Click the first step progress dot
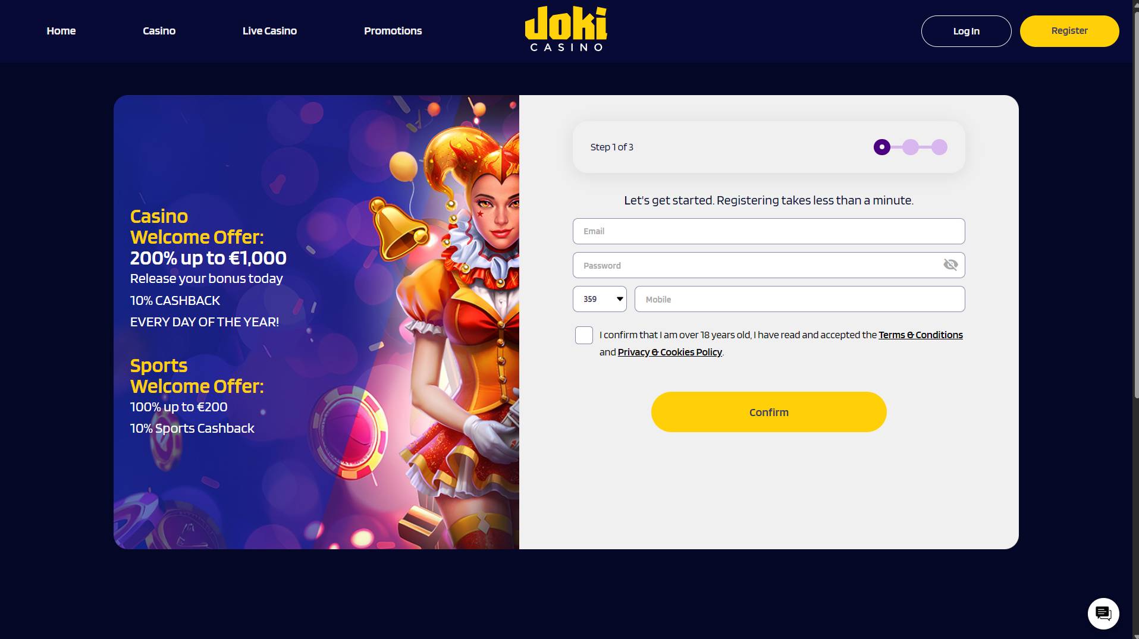 click(881, 147)
